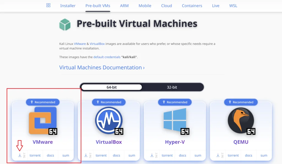Viewport: 282px width, 164px height.
Task: Get the VirtualBox torrent
Action: (x=101, y=155)
